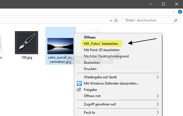Screen dimensions: 183x116
Task: Click the "Bilder" durchsuchen search field
Action: coord(151,21)
